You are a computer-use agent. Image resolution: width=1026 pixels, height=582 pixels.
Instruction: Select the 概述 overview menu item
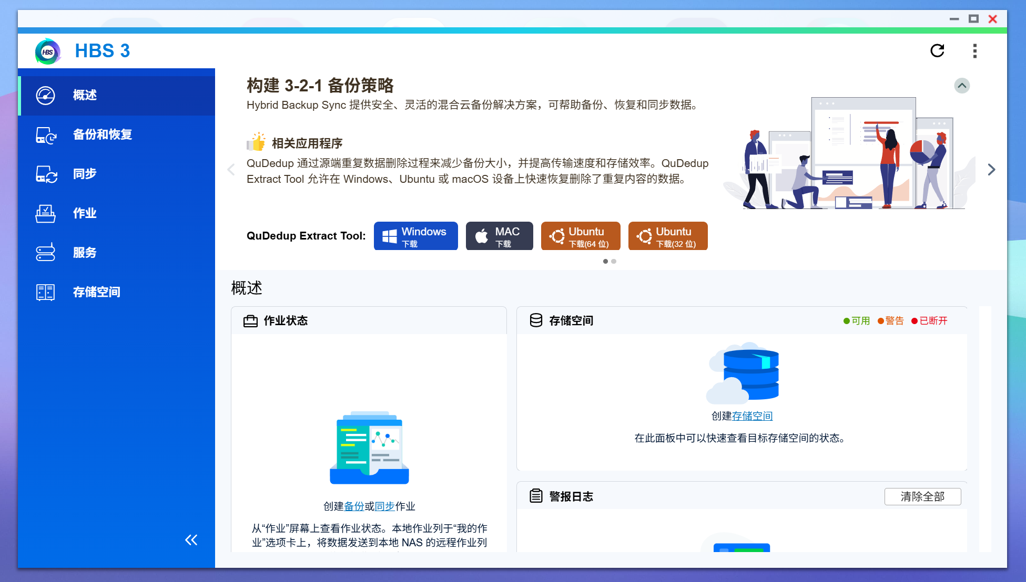85,95
